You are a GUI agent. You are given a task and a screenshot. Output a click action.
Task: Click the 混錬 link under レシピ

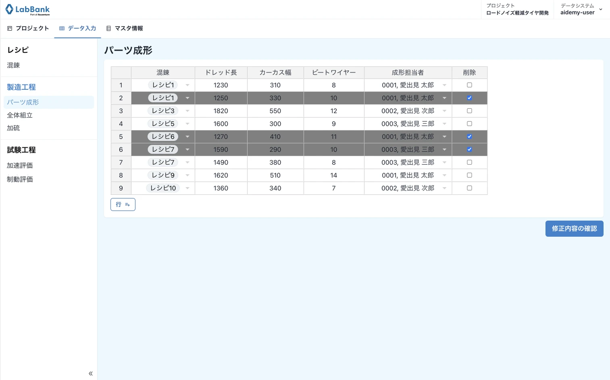(x=13, y=65)
